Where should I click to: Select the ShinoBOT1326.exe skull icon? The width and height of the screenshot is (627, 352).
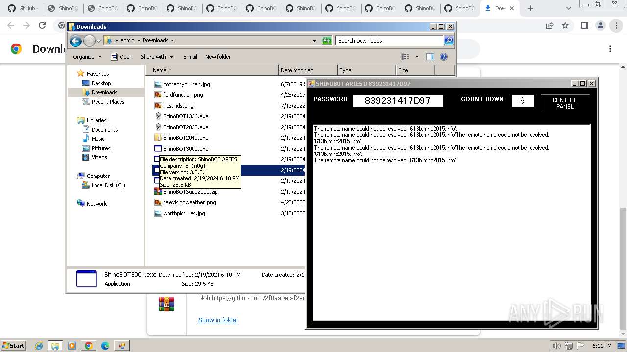(158, 116)
